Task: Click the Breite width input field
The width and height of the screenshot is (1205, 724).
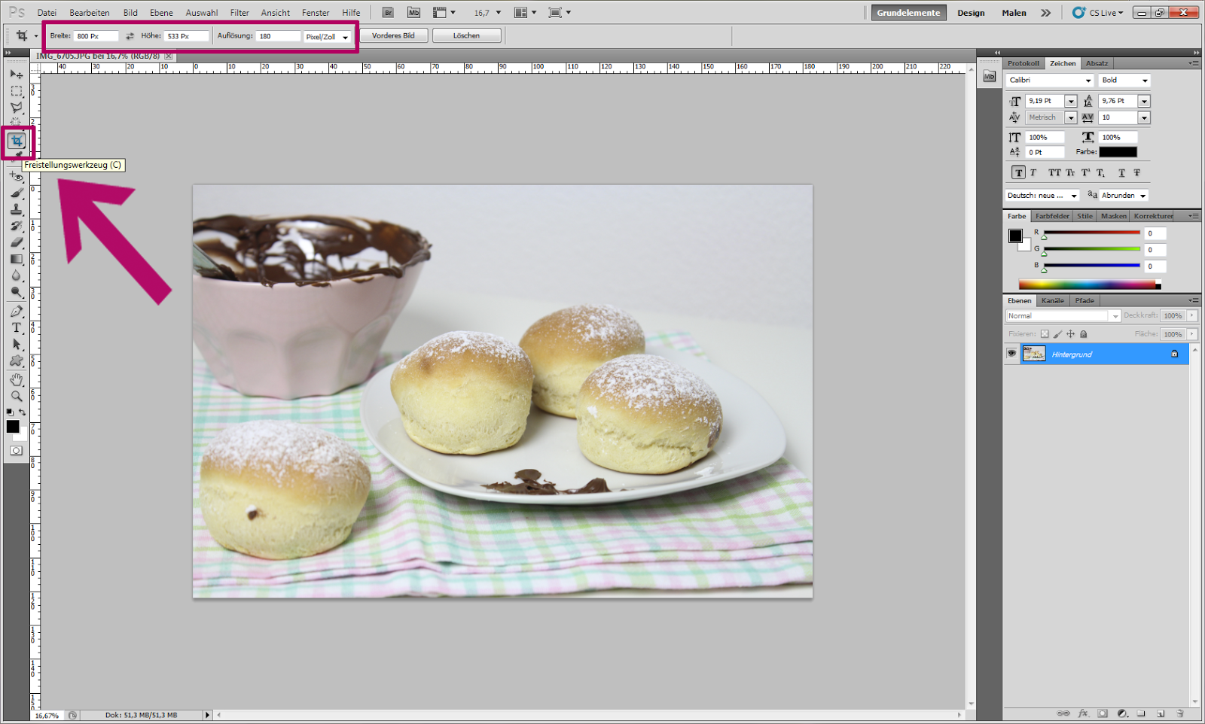Action: click(x=95, y=36)
